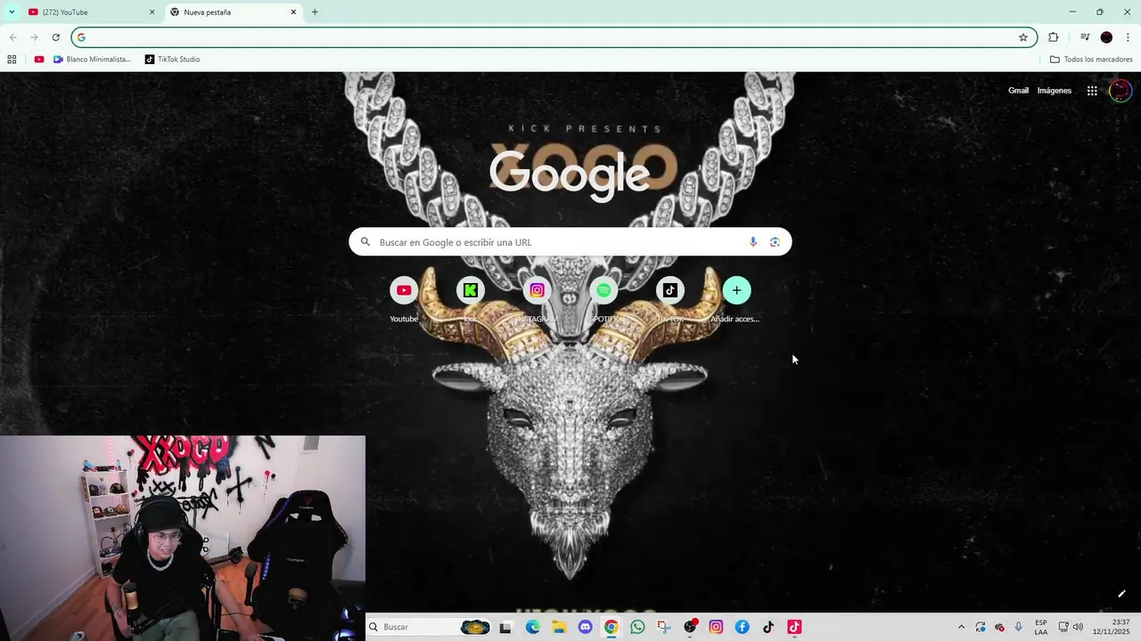Reload the current page
Screen dimensions: 1141x641
[x=55, y=37]
